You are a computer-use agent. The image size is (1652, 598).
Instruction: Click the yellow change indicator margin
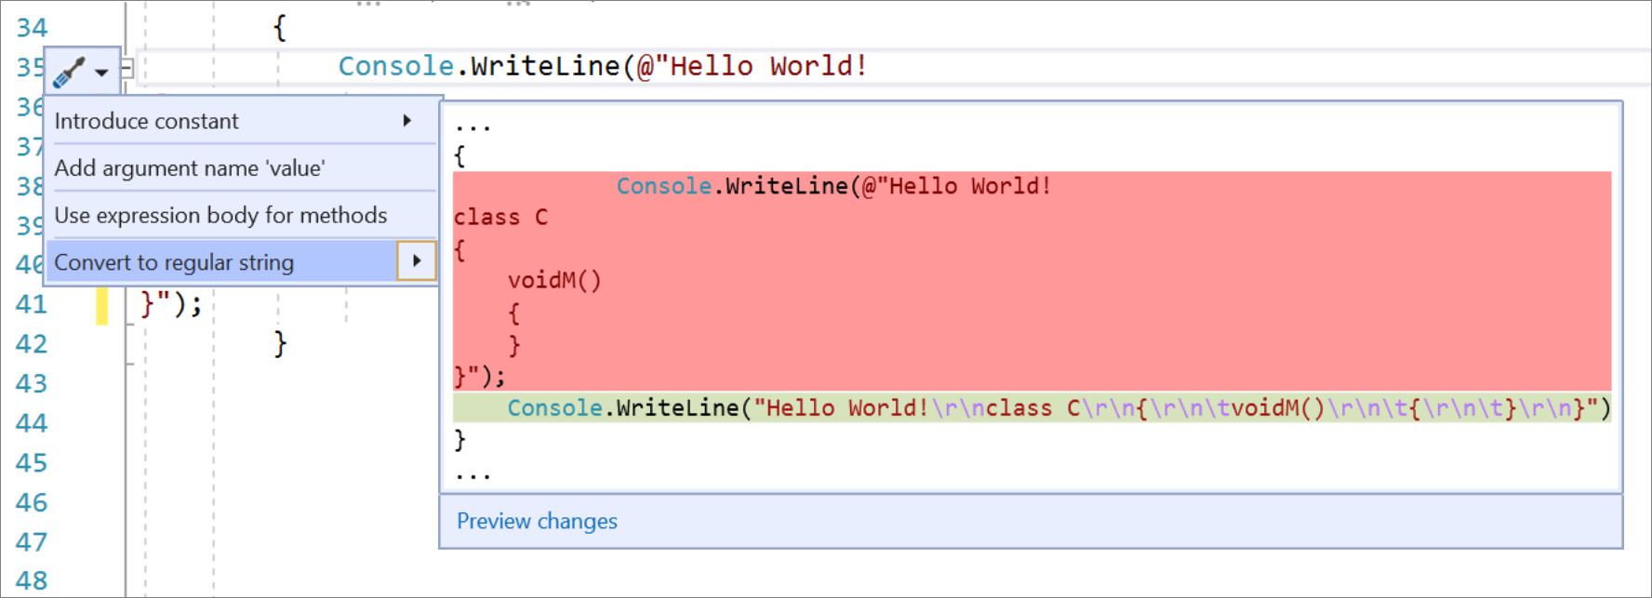102,303
